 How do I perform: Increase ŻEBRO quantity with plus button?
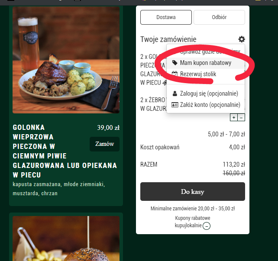click(x=234, y=117)
